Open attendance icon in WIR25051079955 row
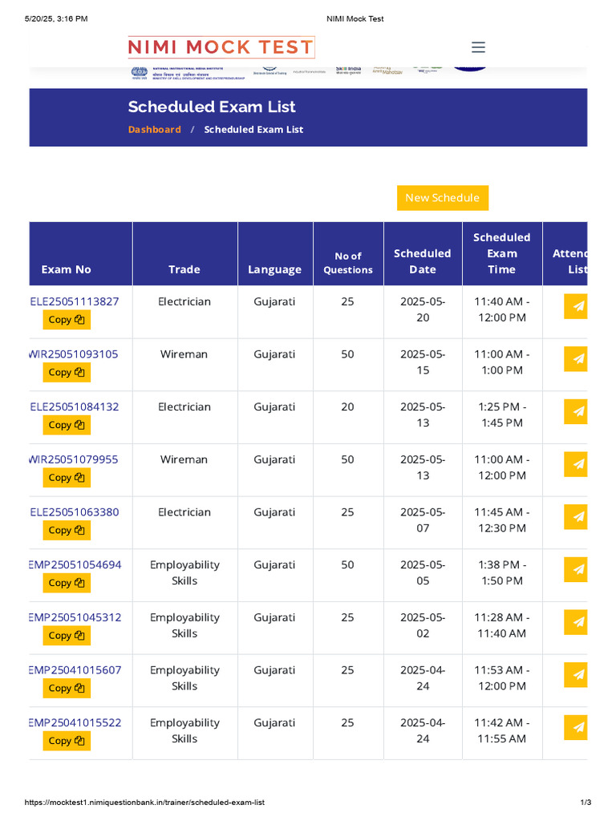616x821 pixels. coord(577,464)
